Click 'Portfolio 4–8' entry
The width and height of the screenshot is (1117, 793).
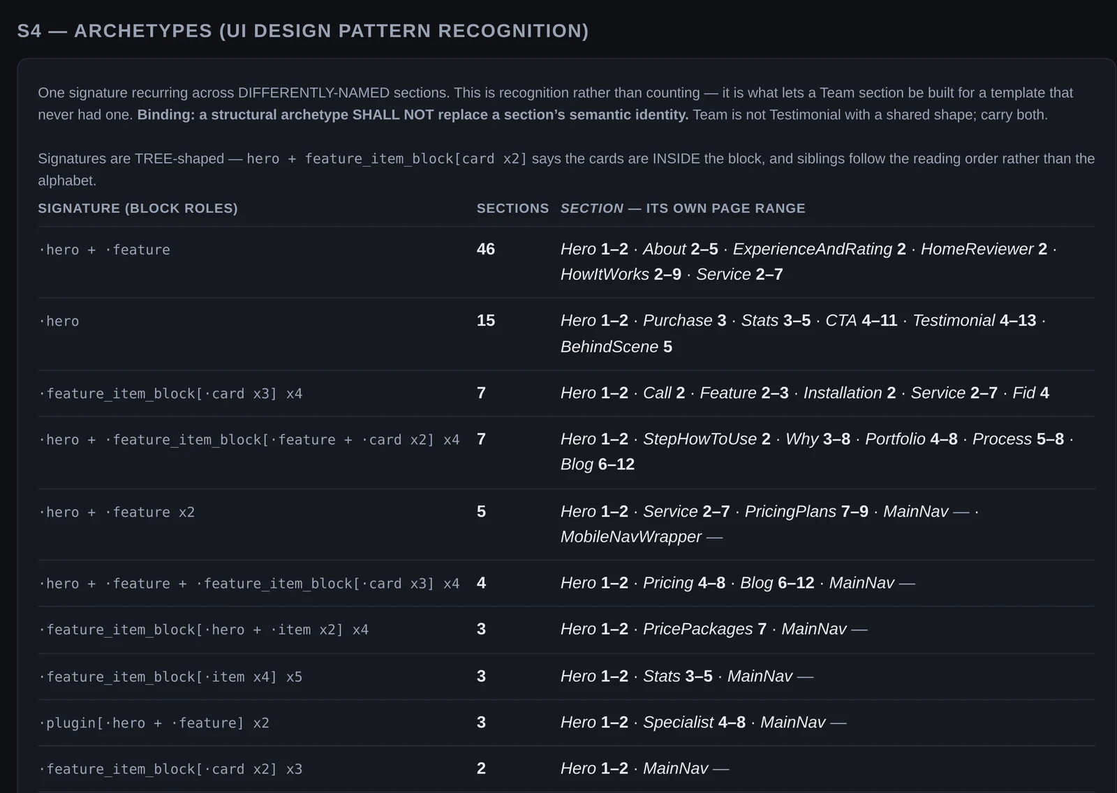point(911,439)
